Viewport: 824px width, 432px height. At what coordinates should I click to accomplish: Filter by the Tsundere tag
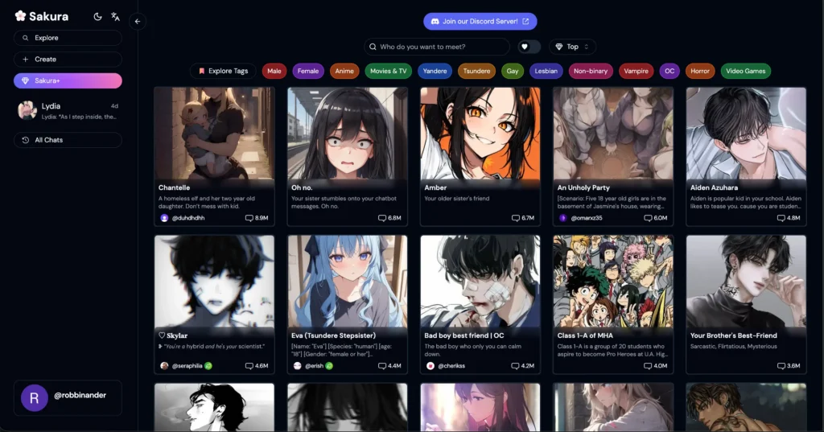click(x=476, y=71)
